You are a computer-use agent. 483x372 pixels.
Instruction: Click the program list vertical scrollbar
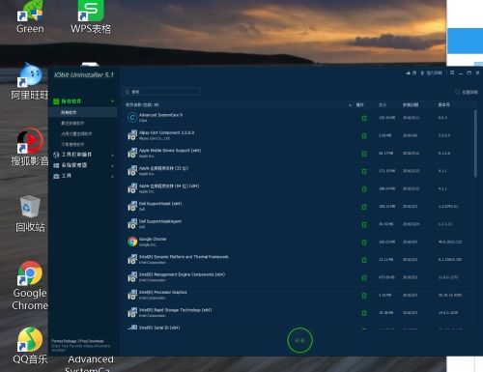[475, 143]
